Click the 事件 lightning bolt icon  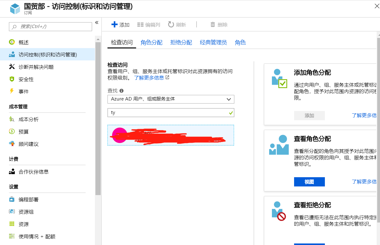tap(12, 91)
